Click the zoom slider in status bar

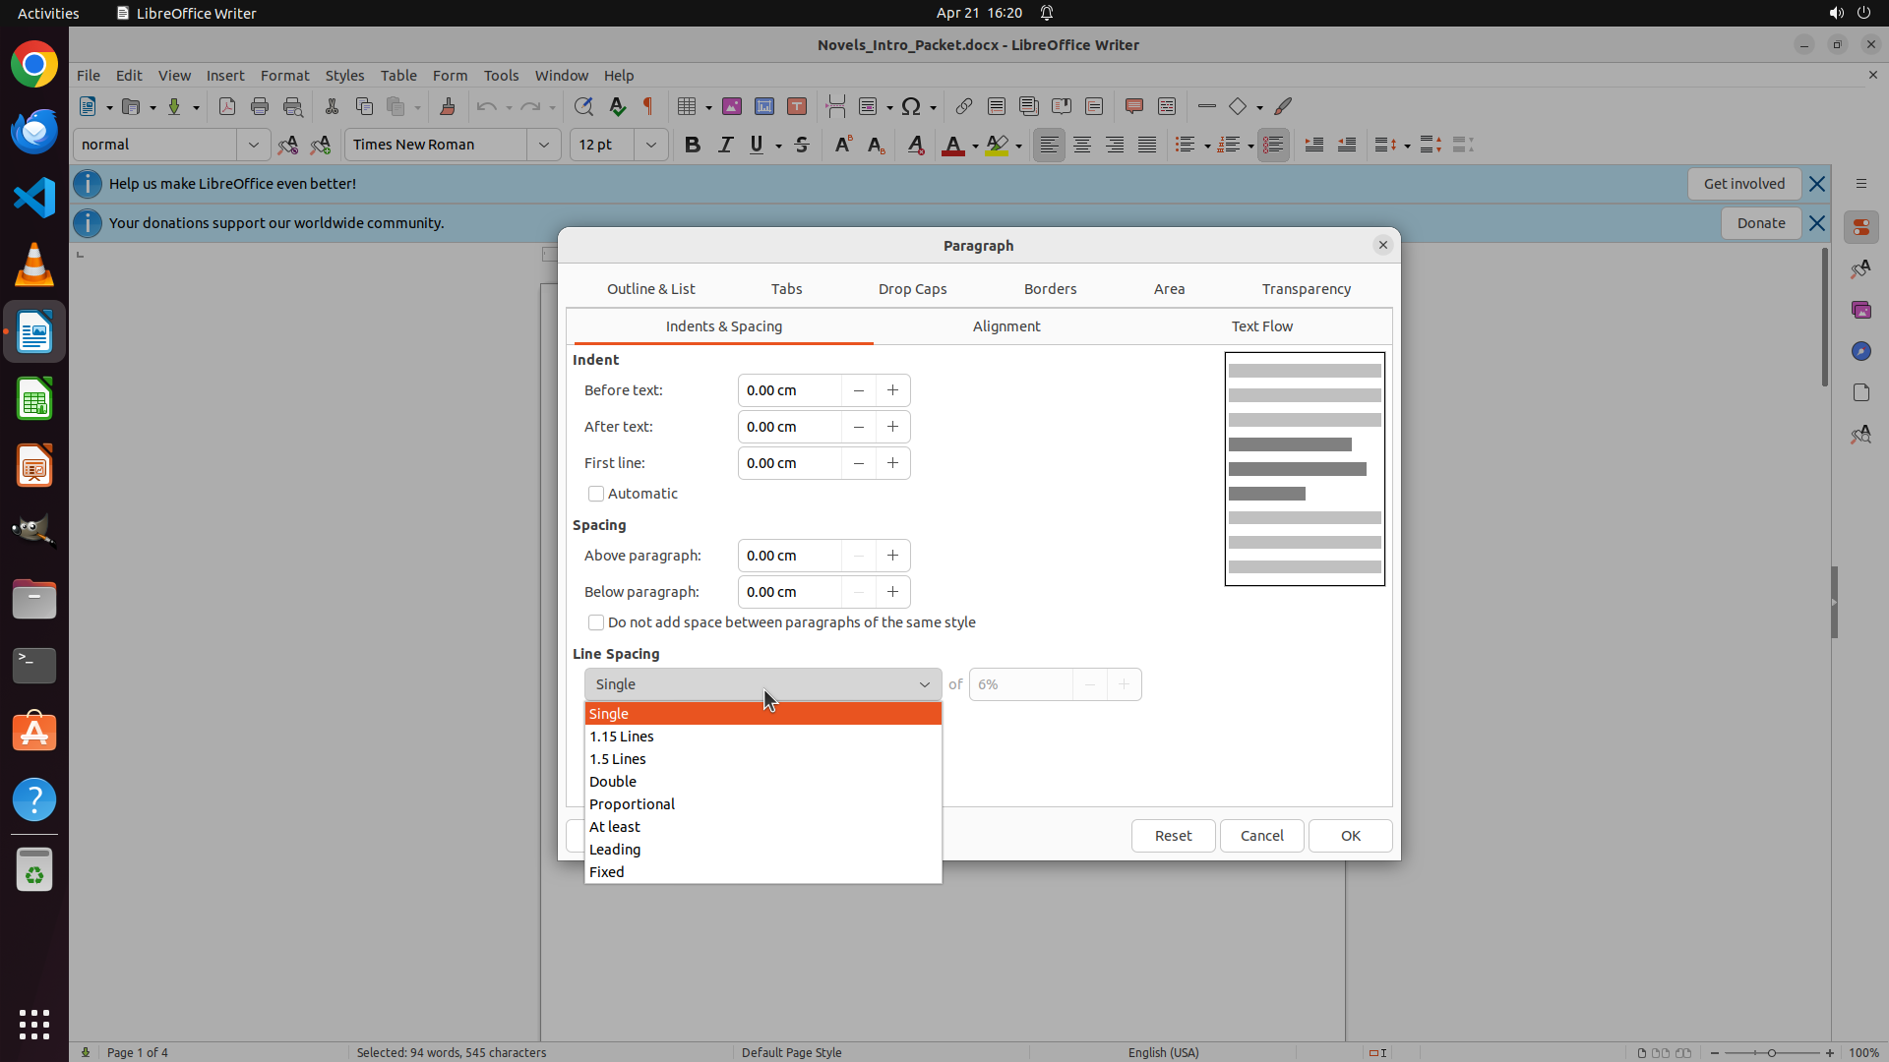[x=1771, y=1052]
